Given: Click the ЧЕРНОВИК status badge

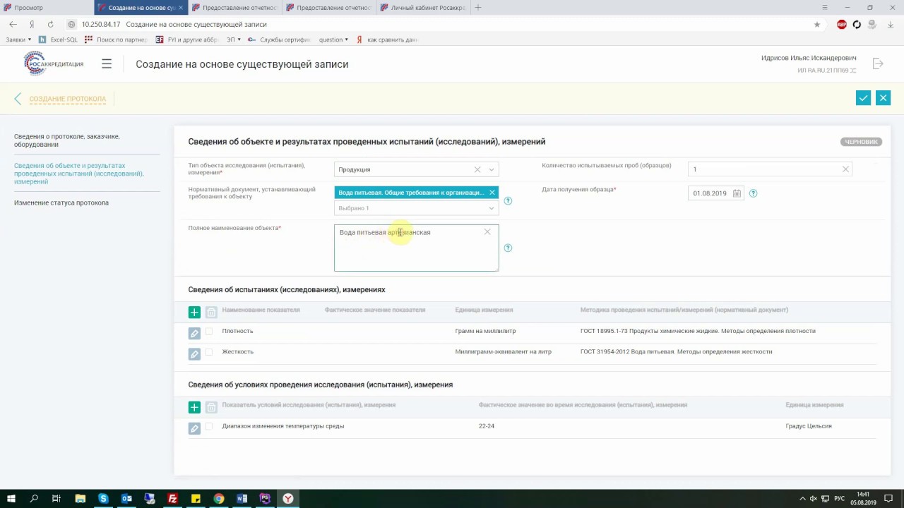Looking at the screenshot, I should [x=861, y=142].
